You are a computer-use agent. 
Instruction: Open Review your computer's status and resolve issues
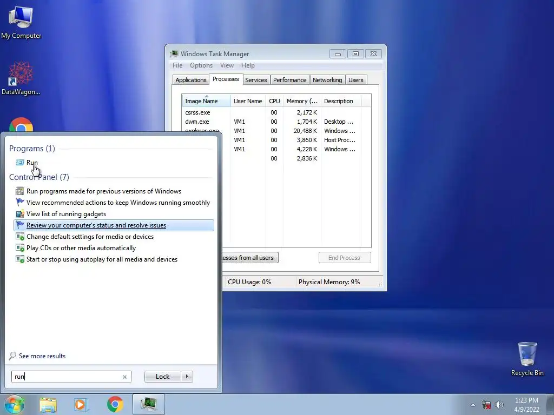point(114,225)
